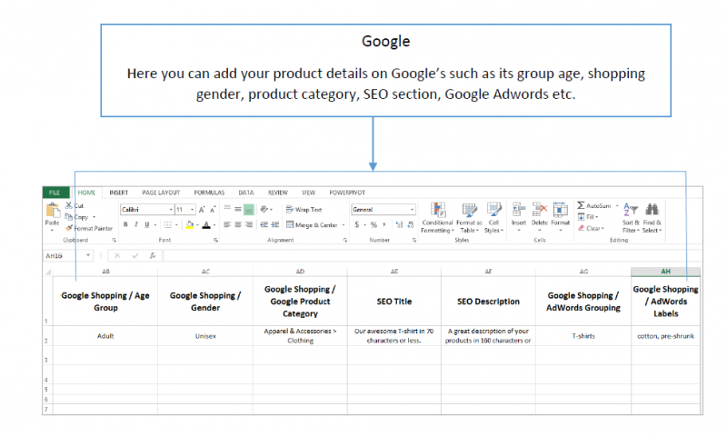Apply top align to cell
Screen dimensions: 727x436
tap(227, 209)
